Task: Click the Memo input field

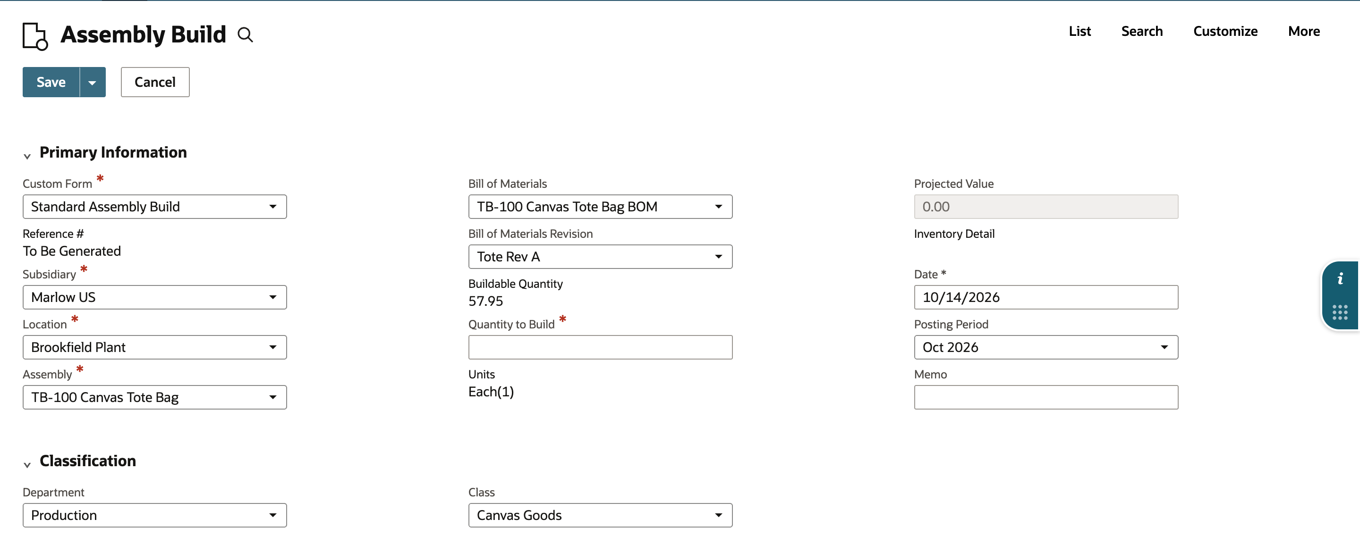Action: pyautogui.click(x=1046, y=398)
